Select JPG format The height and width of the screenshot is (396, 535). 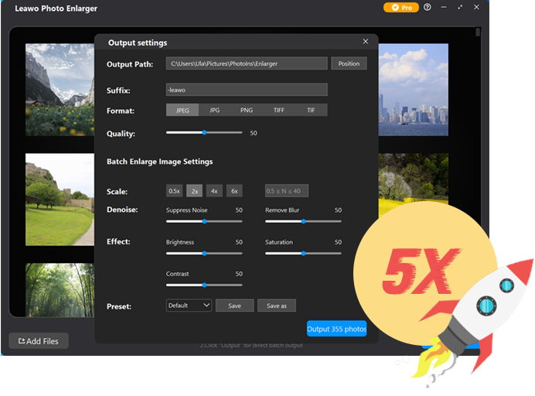[215, 111]
